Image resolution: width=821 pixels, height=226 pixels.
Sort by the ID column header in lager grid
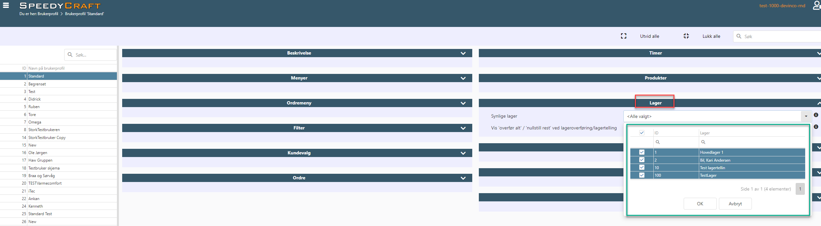point(676,133)
